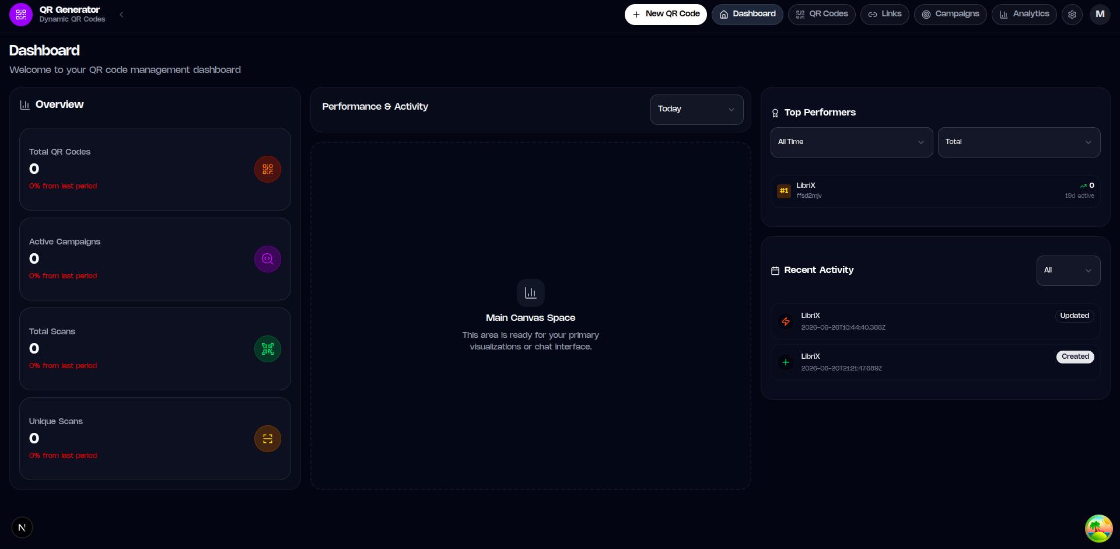Click the Active Campaigns purple icon

pos(268,259)
